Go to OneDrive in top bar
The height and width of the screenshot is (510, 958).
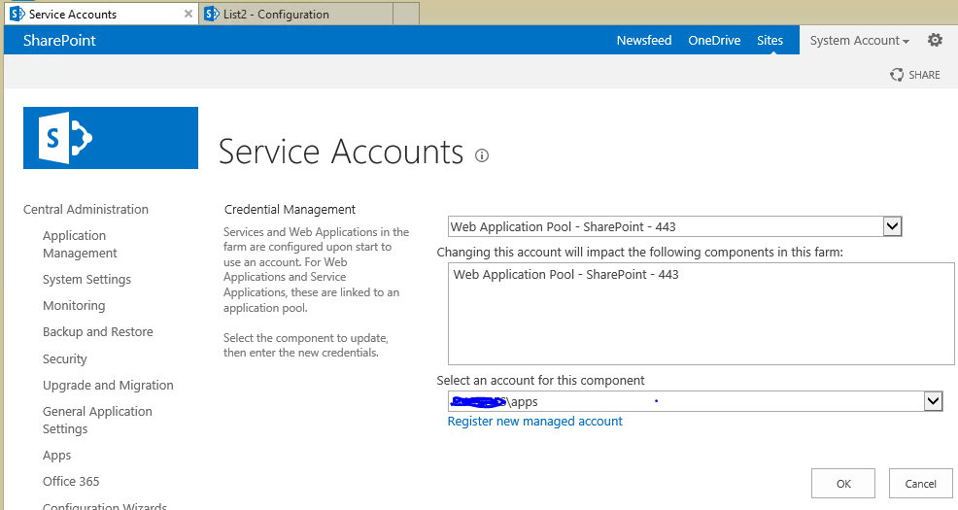[714, 40]
